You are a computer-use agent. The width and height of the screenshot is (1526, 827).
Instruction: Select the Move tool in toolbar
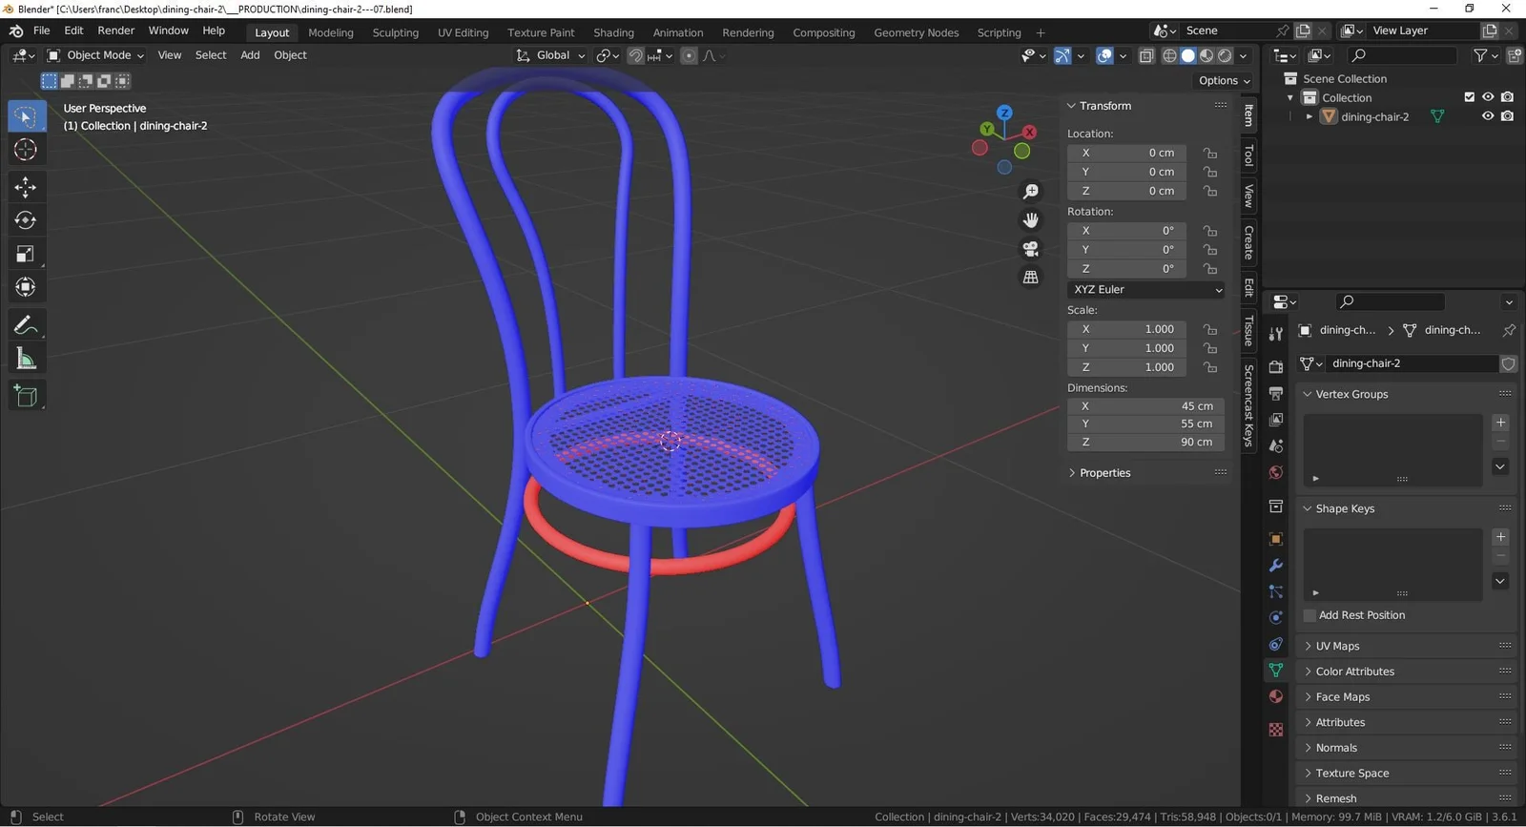tap(26, 186)
